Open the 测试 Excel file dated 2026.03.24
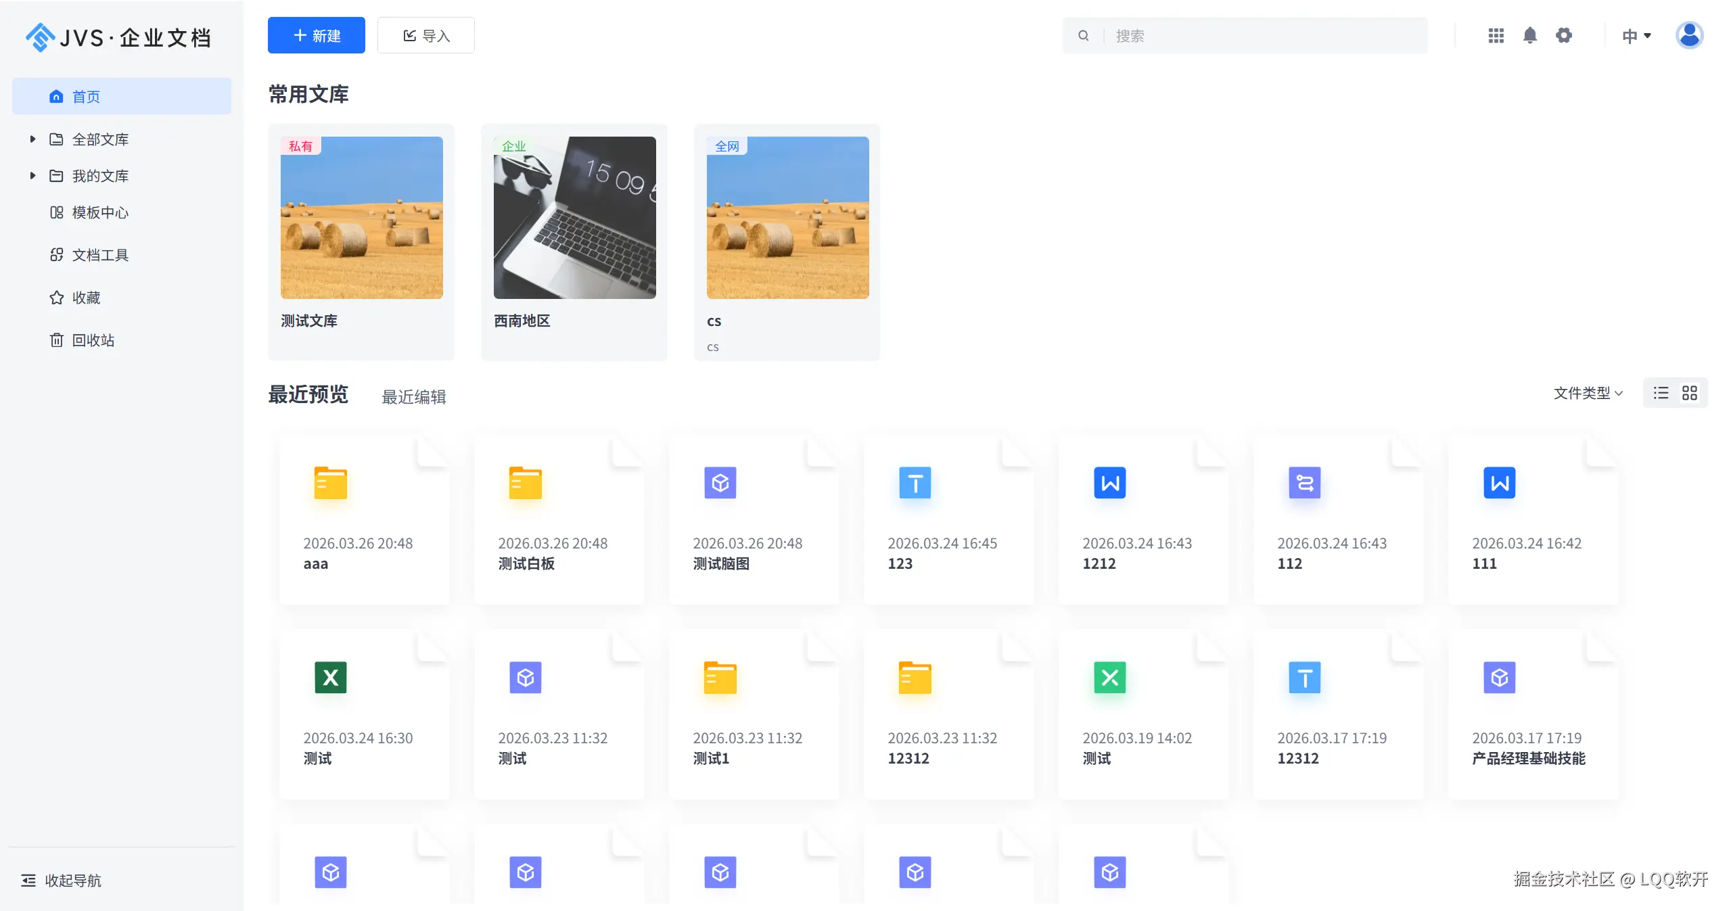Viewport: 1731px width, 911px height. coord(330,678)
